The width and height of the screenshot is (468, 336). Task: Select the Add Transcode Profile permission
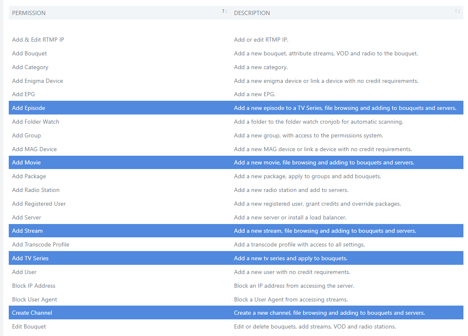coord(236,244)
